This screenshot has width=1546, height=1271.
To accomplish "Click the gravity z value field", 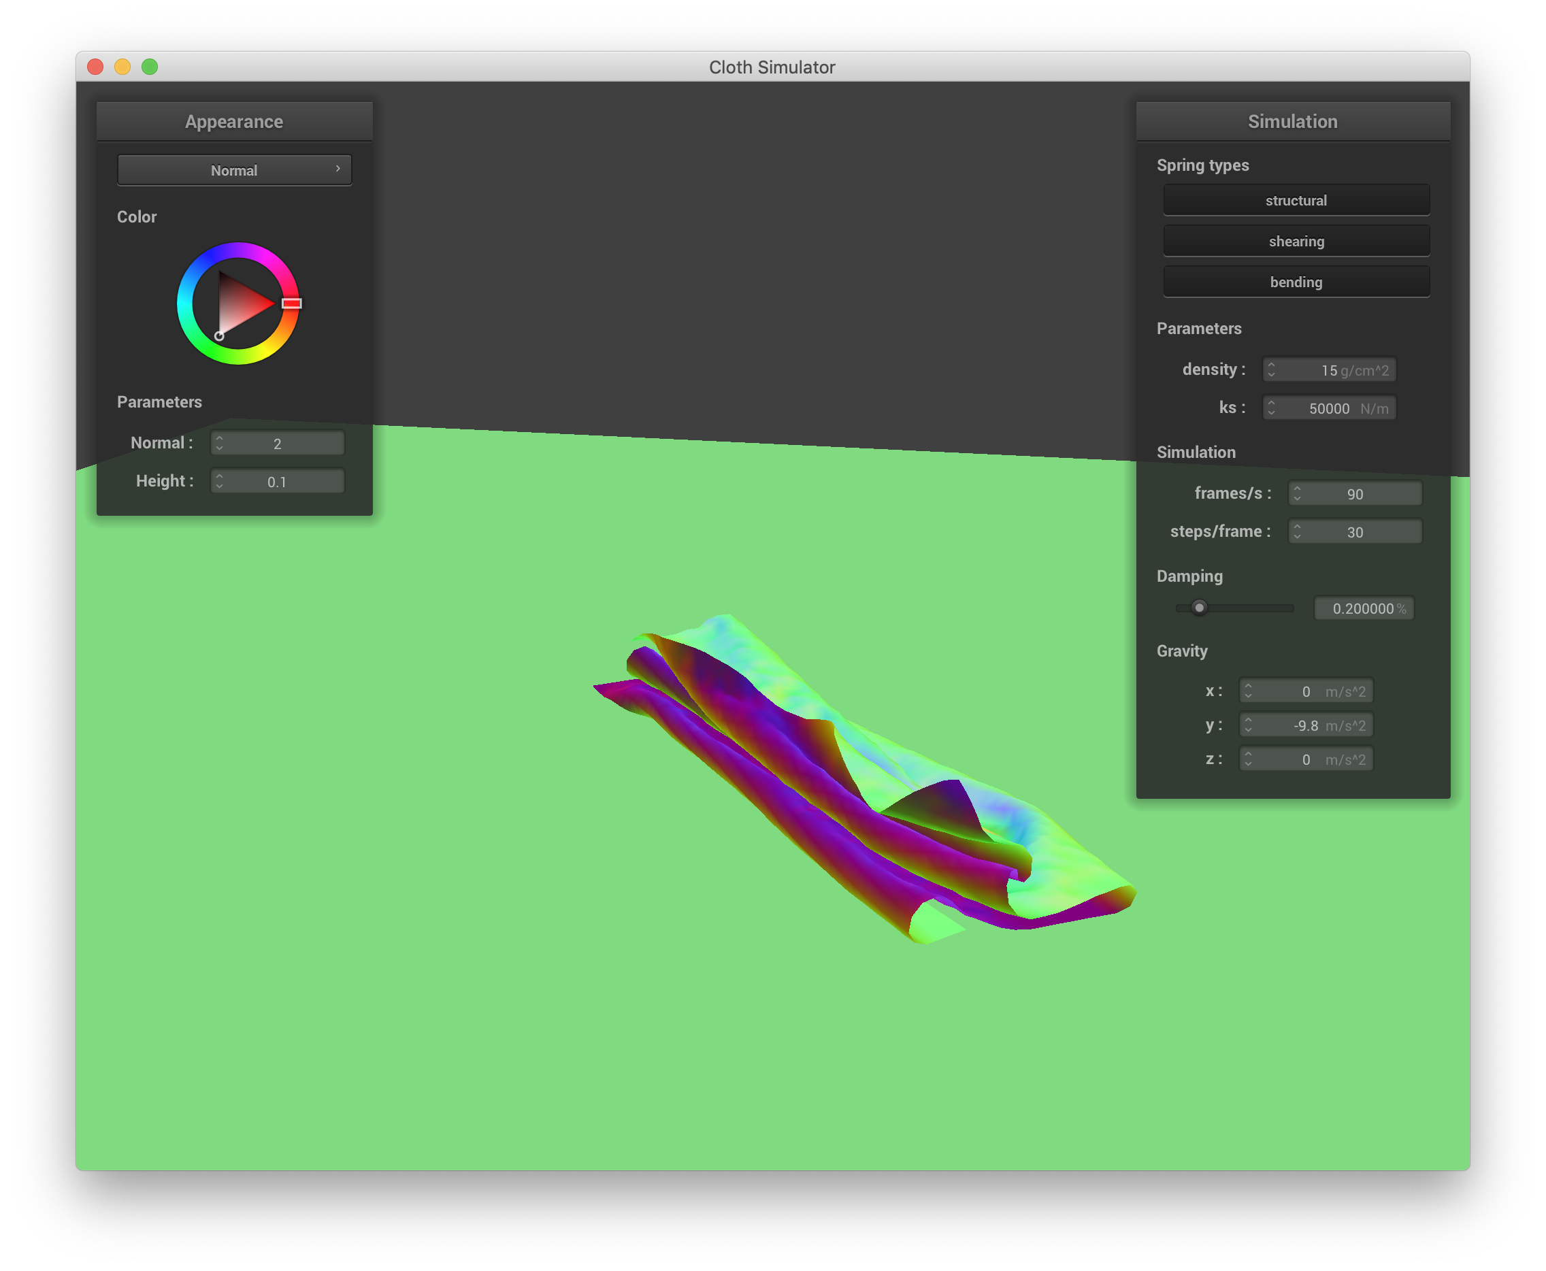I will pyautogui.click(x=1306, y=759).
